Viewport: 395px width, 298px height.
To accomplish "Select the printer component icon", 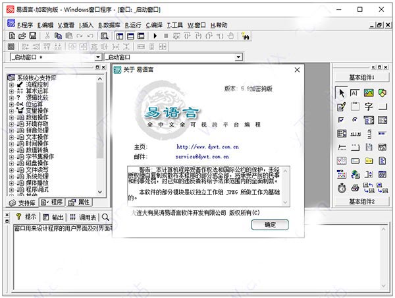I will click(355, 188).
